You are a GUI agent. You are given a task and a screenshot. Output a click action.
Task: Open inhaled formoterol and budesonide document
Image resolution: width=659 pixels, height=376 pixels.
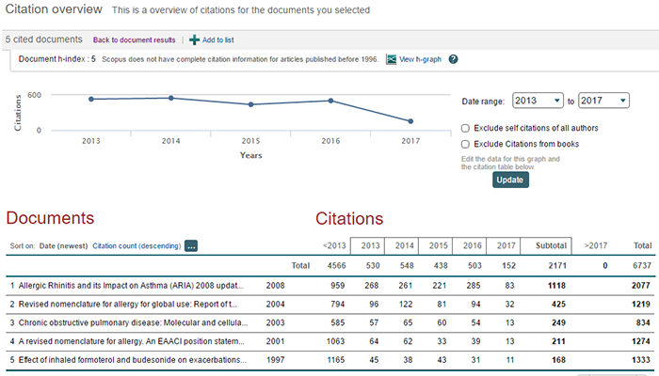click(129, 364)
